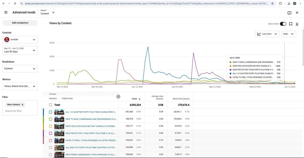Viewport: 304px width, 158px height.
Task: Click the 21:50 duration video thumbnail
Action: (59, 119)
